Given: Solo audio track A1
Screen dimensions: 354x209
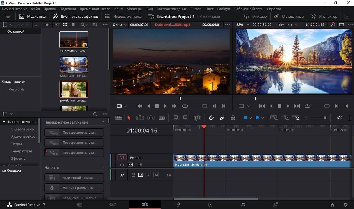Looking at the screenshot, I should click(x=148, y=175).
